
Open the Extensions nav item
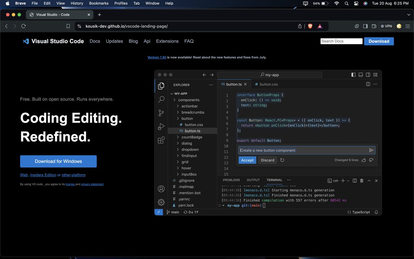click(167, 41)
